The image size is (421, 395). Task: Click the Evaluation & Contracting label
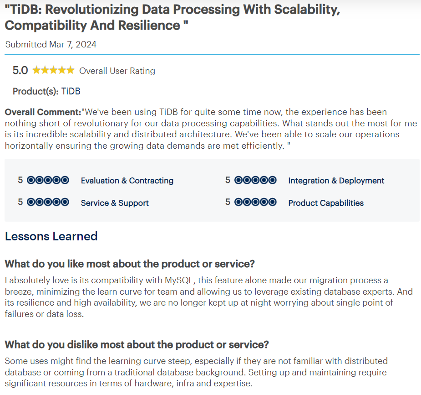point(127,181)
